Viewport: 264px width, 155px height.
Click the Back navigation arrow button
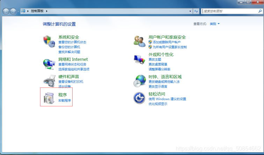point(6,11)
